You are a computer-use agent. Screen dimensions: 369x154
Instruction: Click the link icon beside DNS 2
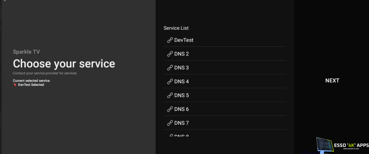(x=170, y=54)
